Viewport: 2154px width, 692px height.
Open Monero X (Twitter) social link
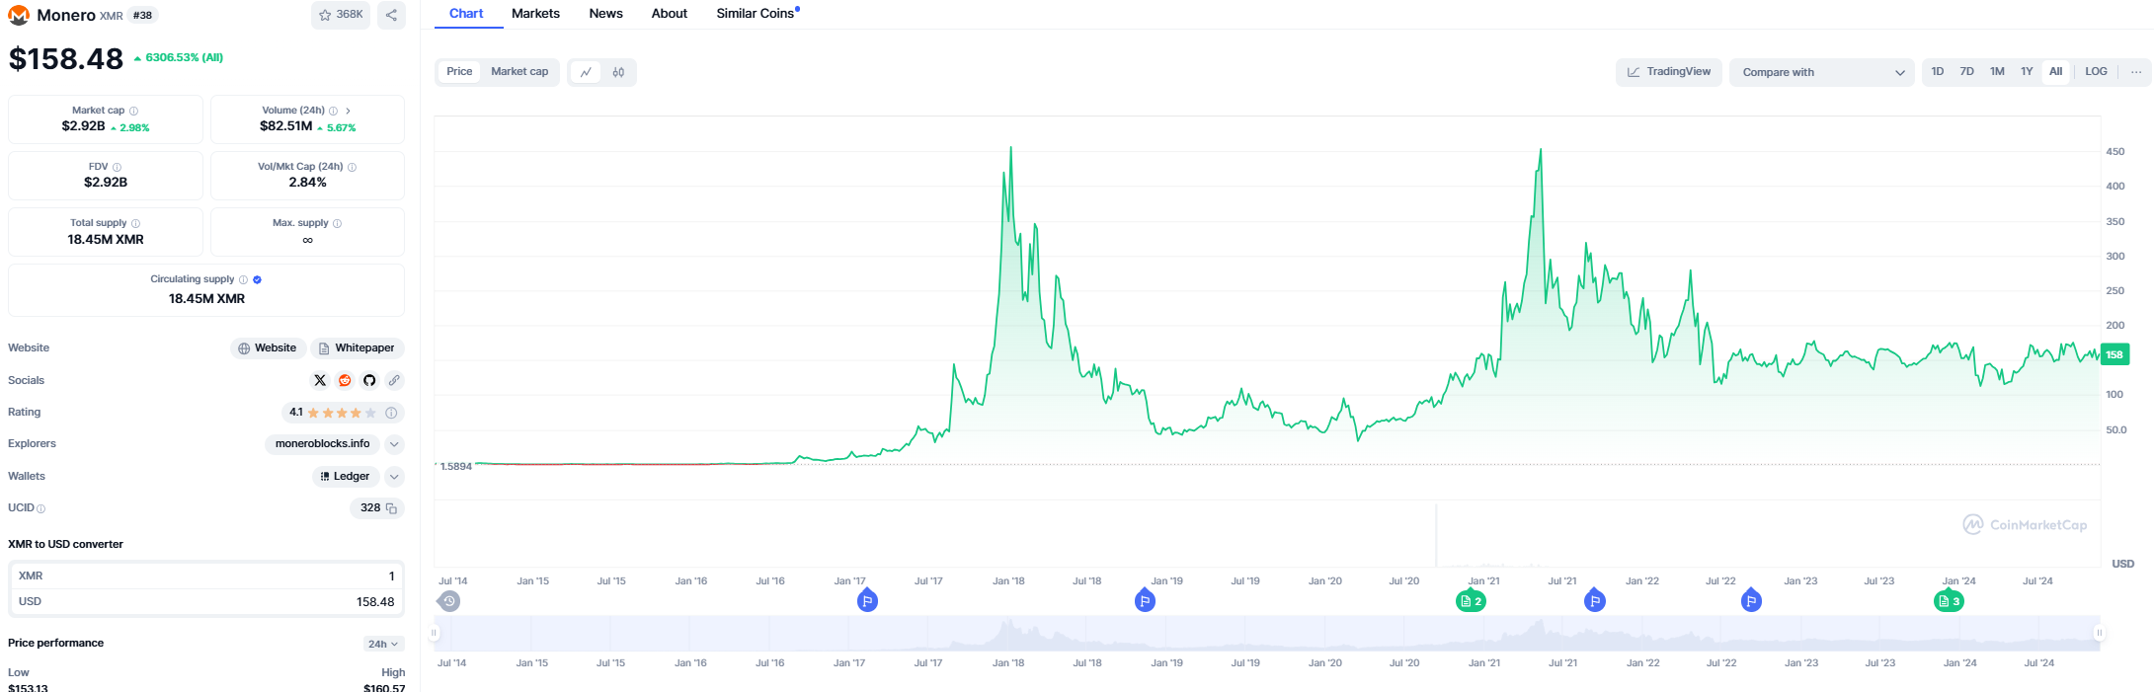pyautogui.click(x=320, y=380)
